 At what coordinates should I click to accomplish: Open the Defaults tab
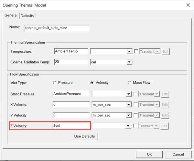(27, 16)
